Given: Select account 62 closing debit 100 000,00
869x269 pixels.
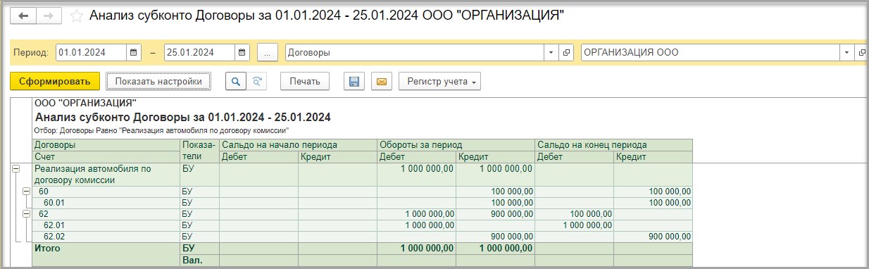Looking at the screenshot, I should point(574,213).
